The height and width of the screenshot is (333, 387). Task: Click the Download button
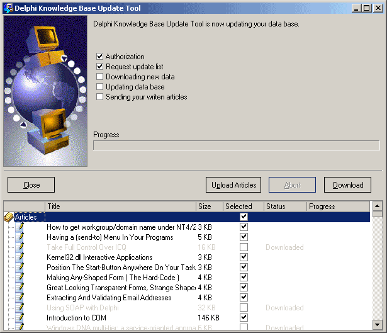point(347,184)
